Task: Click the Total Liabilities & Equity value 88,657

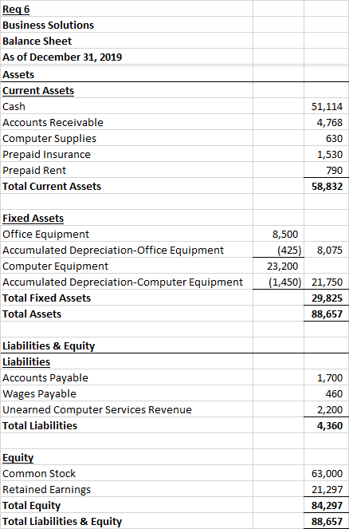Action: pos(327,522)
